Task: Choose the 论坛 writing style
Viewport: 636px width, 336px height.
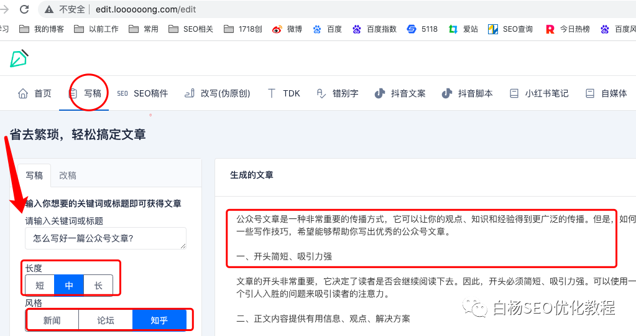Action: tap(106, 320)
